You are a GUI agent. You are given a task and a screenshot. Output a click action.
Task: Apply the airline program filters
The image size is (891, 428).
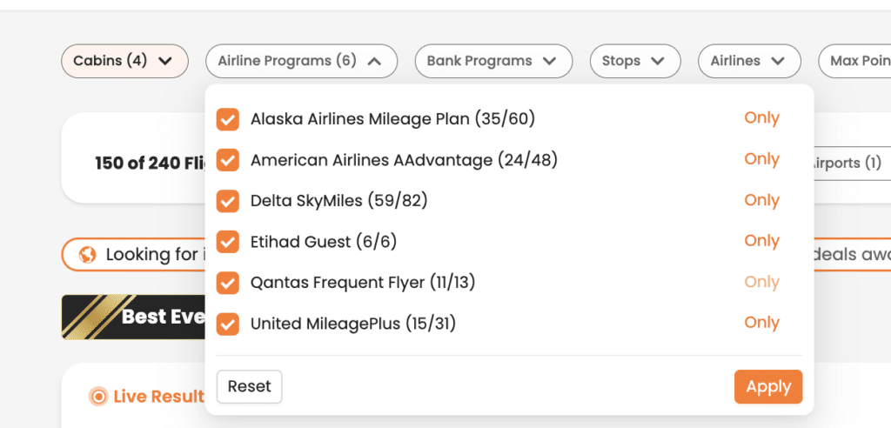click(x=768, y=386)
